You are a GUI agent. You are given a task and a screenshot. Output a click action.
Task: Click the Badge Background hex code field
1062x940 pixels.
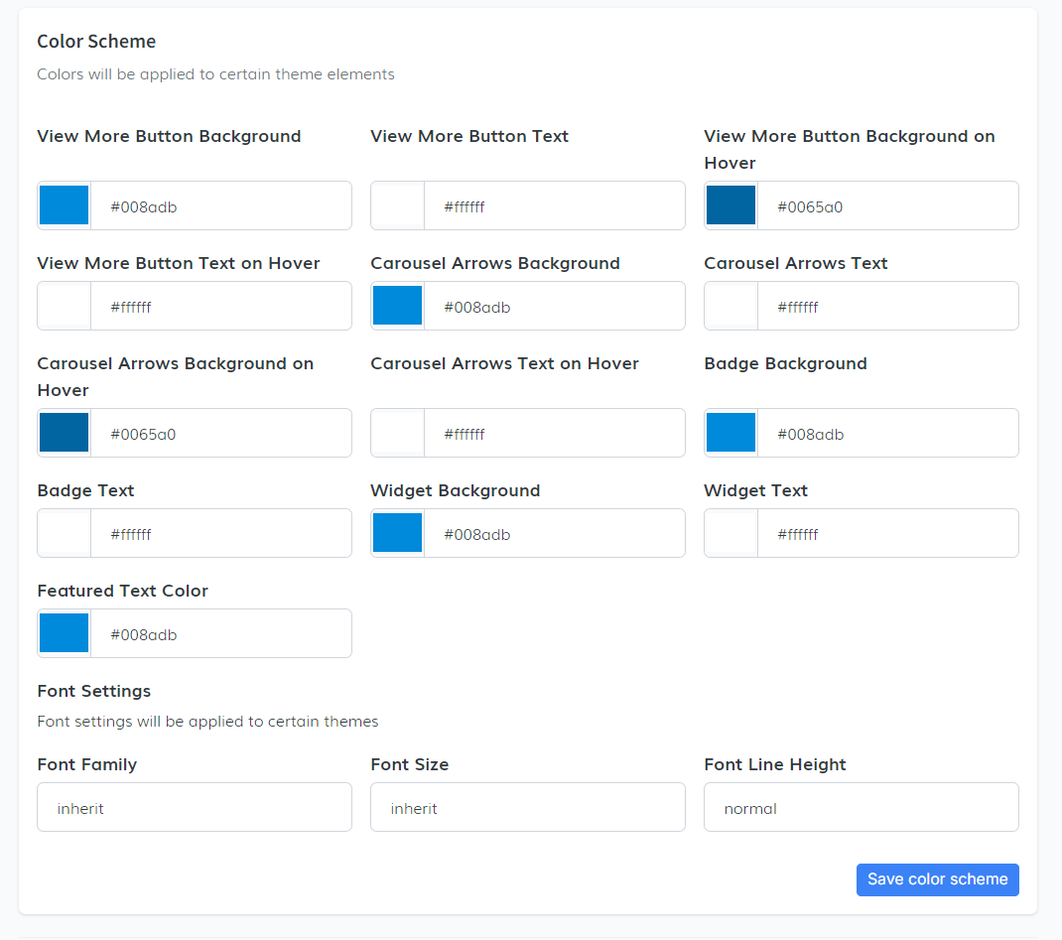click(x=887, y=433)
